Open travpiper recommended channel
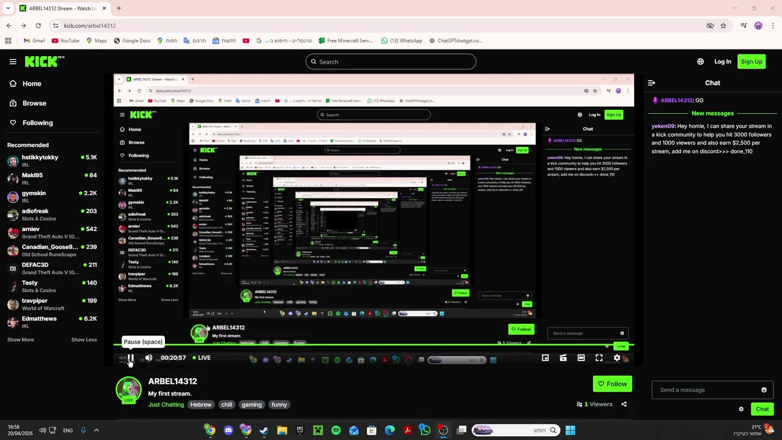Image resolution: width=782 pixels, height=440 pixels. (x=52, y=304)
